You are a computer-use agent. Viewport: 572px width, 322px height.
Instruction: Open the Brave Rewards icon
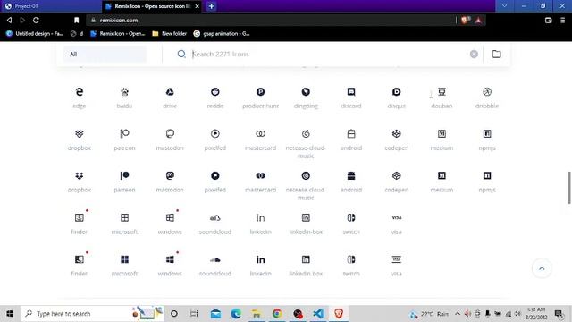click(478, 20)
